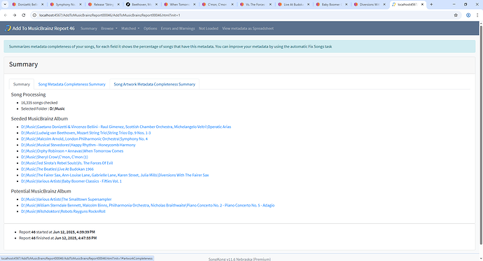This screenshot has height=261, width=483.
Task: Close the localhost tab
Action: coord(422,4)
